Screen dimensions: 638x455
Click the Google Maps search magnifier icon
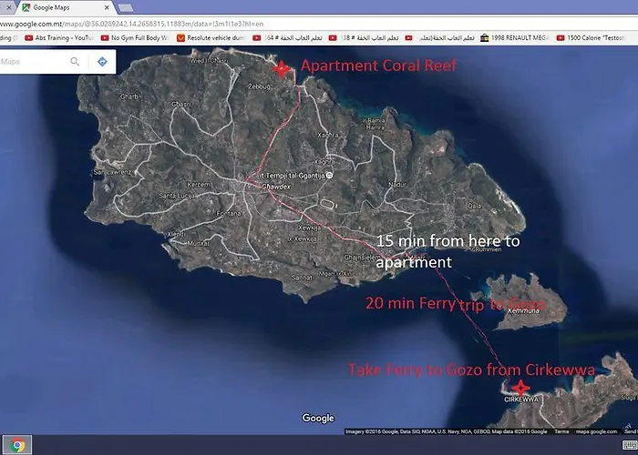75,62
